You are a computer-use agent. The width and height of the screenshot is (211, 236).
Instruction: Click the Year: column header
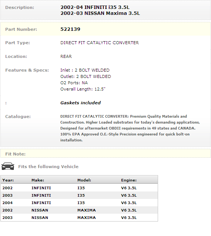tap(8, 180)
